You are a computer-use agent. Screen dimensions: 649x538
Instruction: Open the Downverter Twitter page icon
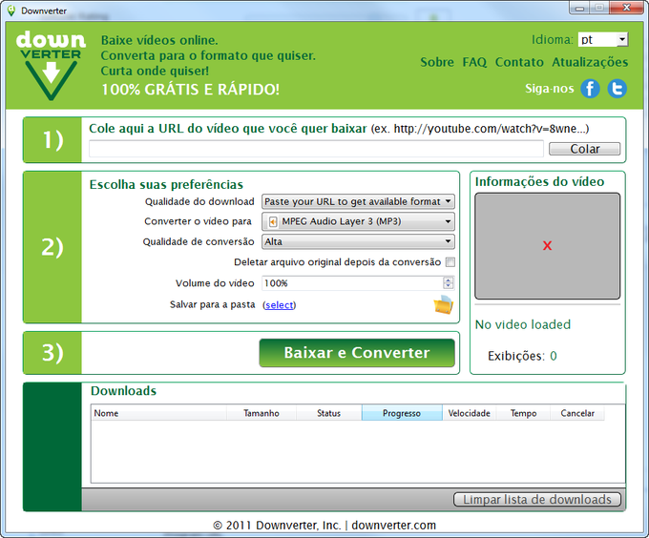point(617,89)
